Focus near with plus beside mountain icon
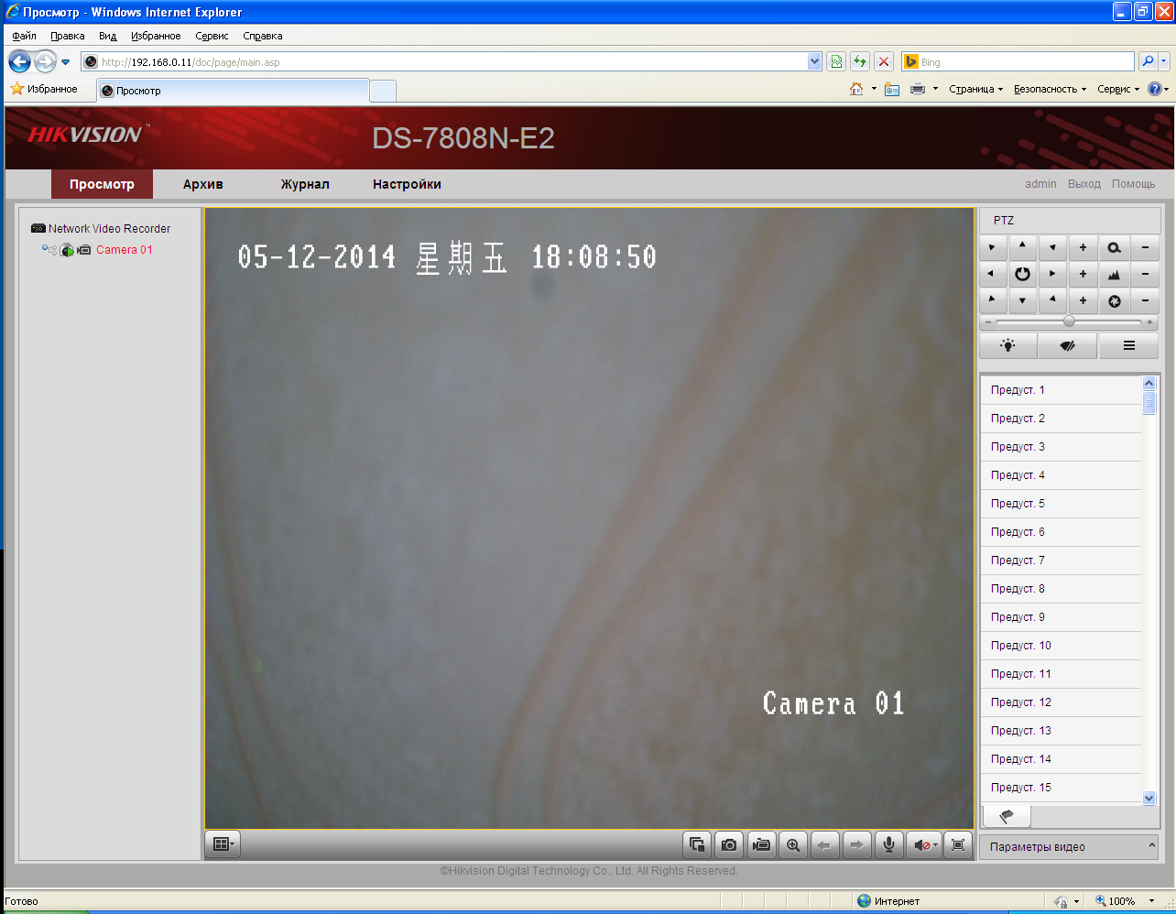 click(x=1083, y=274)
